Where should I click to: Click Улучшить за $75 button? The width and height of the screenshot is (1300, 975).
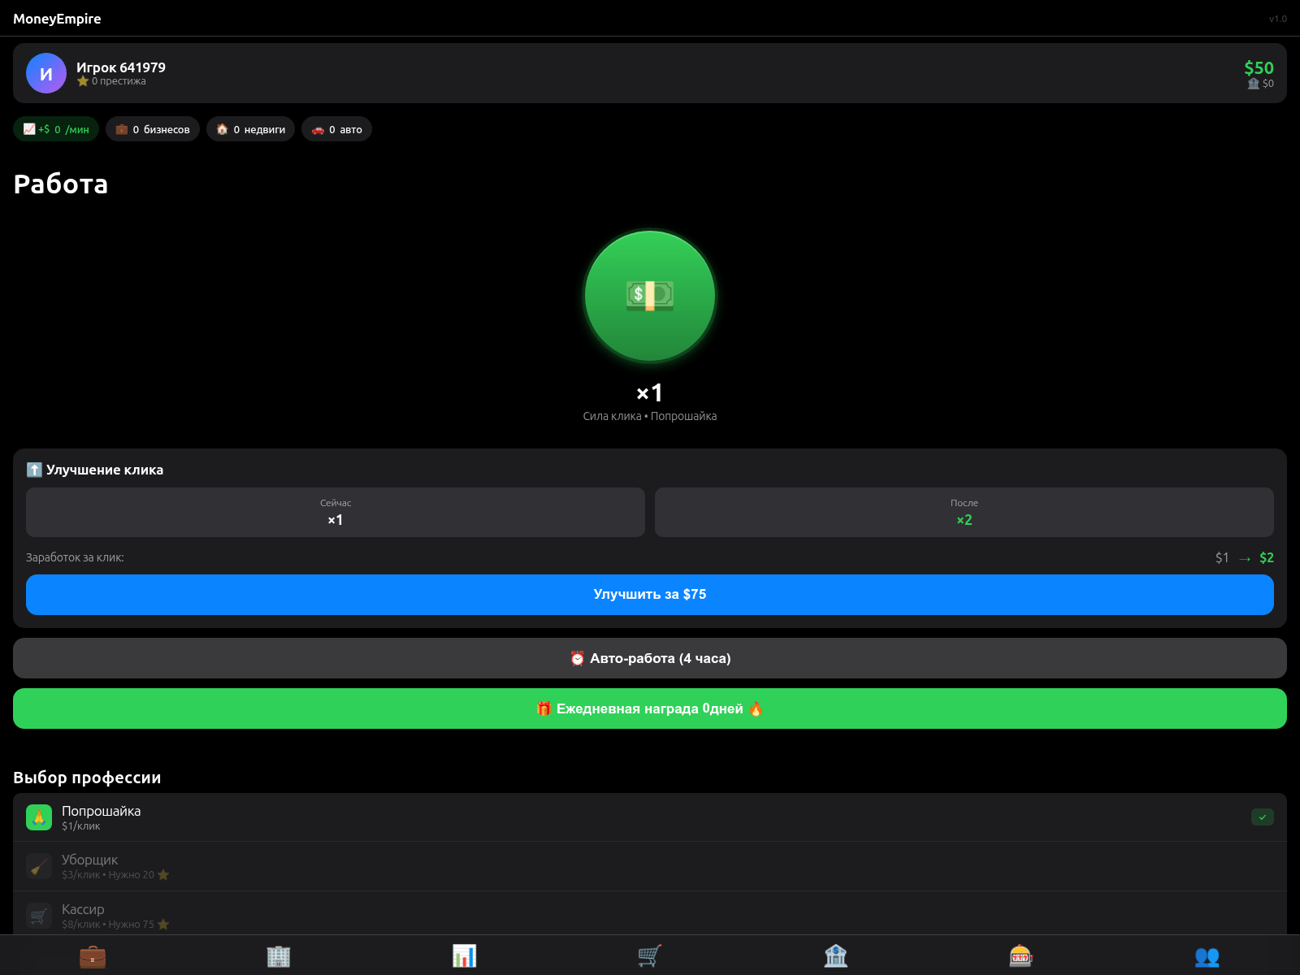[650, 595]
